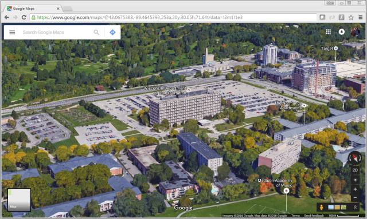Click the Target place marker pin

(336, 49)
